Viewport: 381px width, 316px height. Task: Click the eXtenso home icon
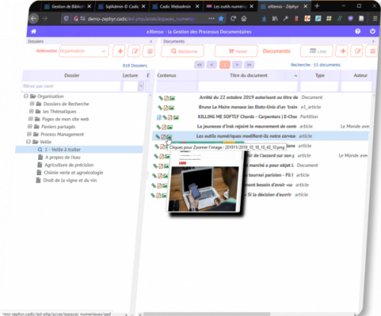[x=34, y=31]
